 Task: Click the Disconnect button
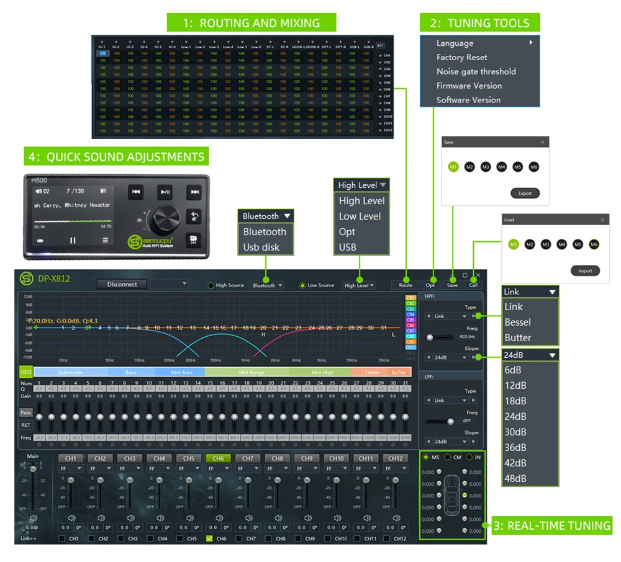pos(122,284)
